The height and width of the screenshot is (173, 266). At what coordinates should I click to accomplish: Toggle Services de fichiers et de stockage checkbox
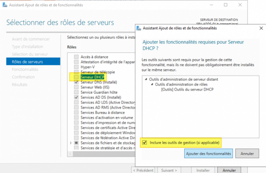[x=76, y=143]
